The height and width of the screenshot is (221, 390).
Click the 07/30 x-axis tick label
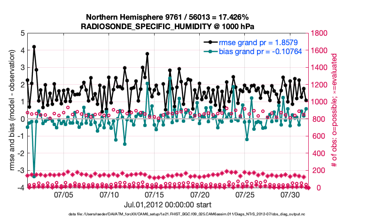290,194
